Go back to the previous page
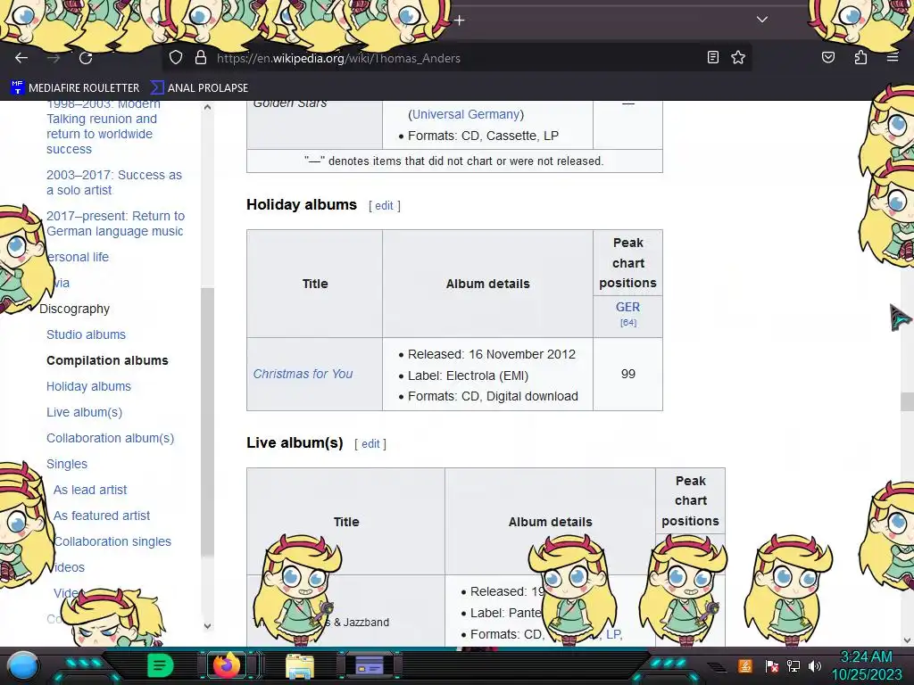The width and height of the screenshot is (914, 685). [x=21, y=58]
